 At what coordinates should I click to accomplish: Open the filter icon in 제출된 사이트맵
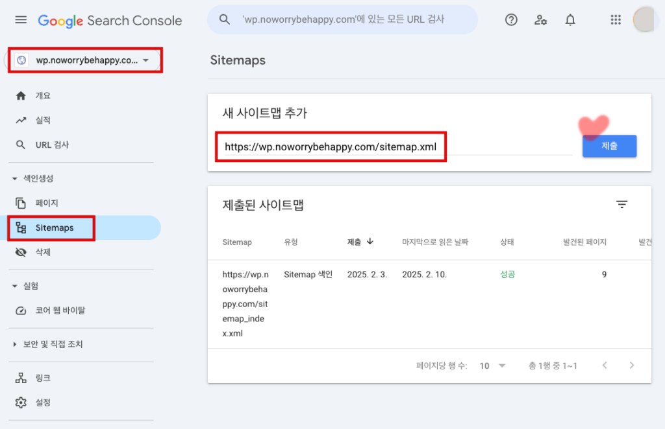(621, 204)
